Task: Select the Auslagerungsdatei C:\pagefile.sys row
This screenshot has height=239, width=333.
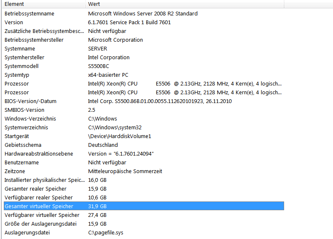Action: [x=27, y=233]
